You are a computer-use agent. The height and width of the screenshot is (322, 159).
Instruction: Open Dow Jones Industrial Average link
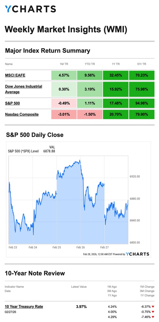[x=24, y=89]
